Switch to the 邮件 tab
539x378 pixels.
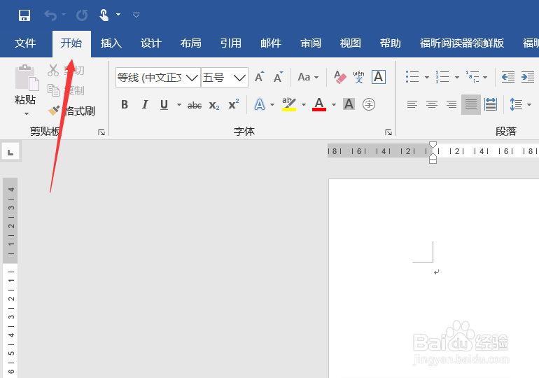tap(271, 43)
